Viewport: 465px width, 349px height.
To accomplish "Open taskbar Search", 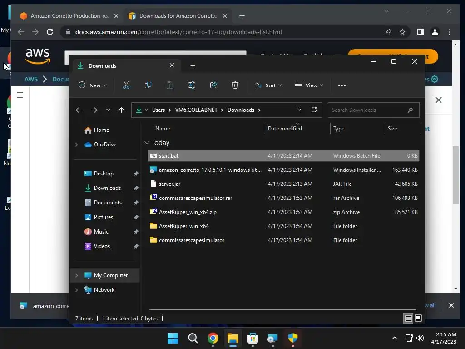I will tap(193, 338).
